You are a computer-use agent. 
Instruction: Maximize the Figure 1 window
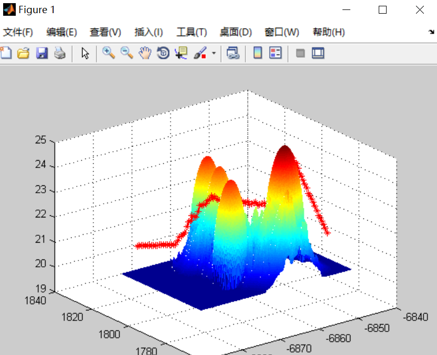tap(383, 10)
